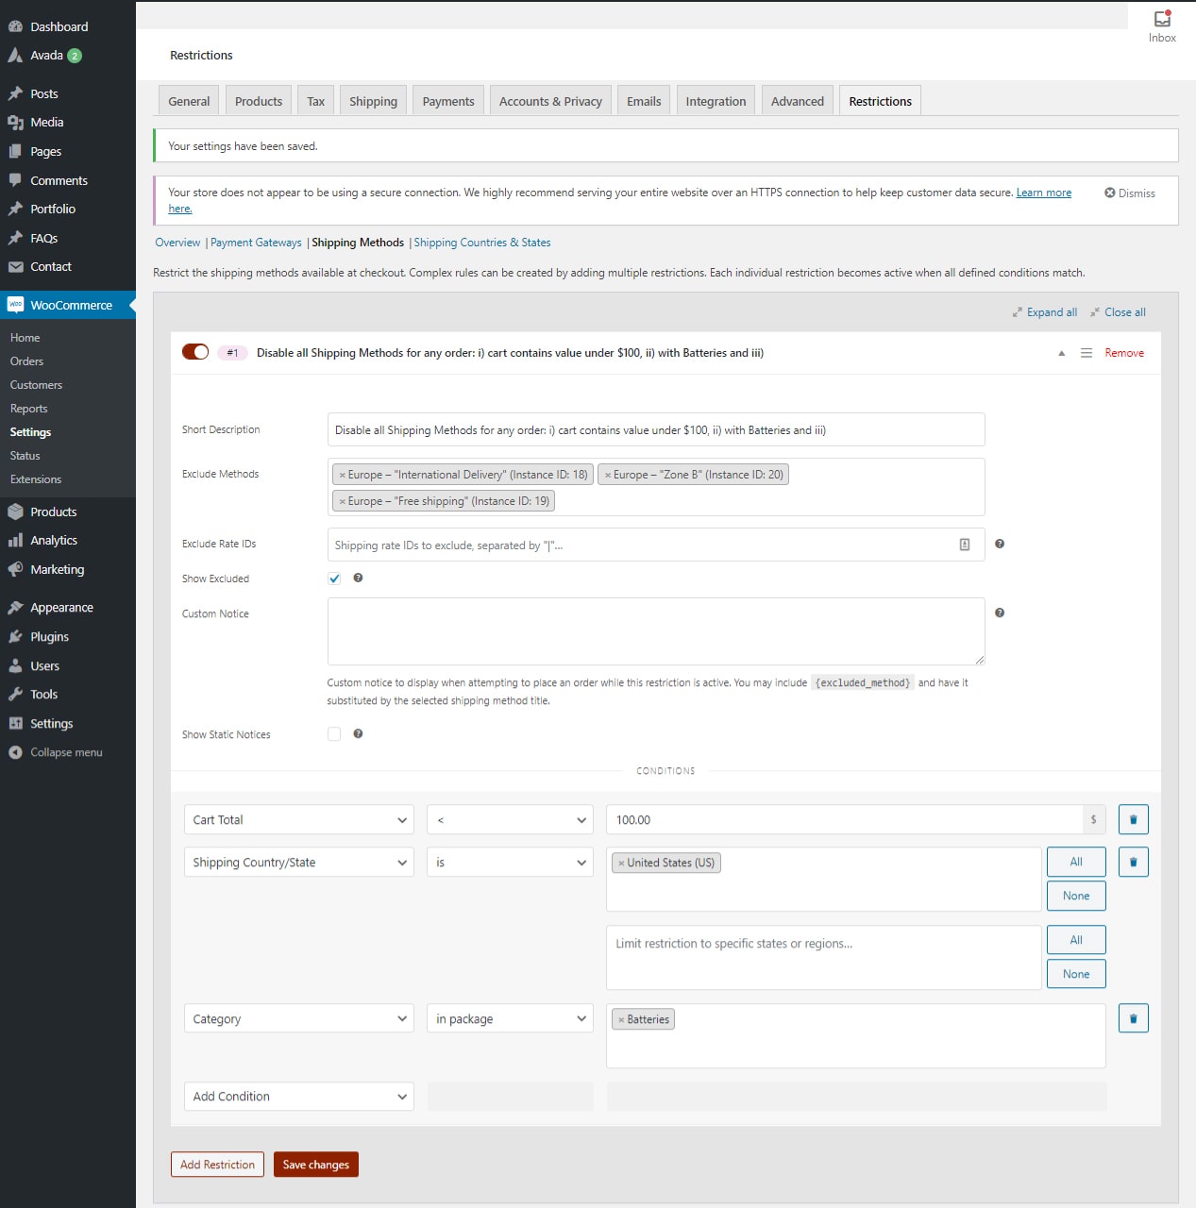This screenshot has height=1208, width=1196.
Task: Delete the Shipping Country/State condition trash icon
Action: coord(1133,862)
